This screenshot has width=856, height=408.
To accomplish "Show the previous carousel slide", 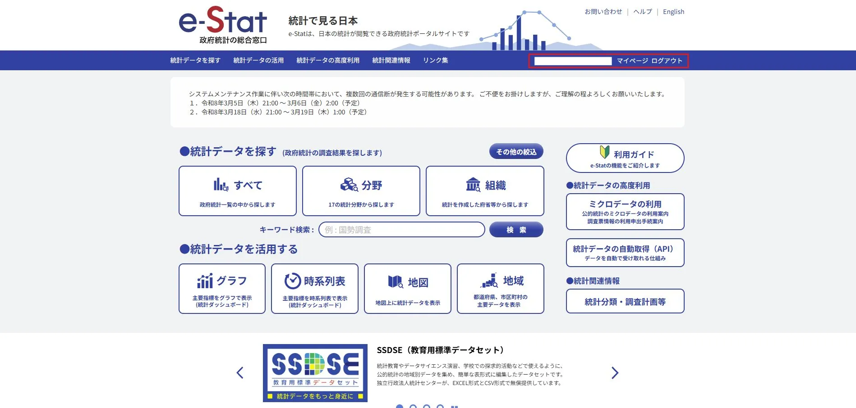I will [240, 373].
